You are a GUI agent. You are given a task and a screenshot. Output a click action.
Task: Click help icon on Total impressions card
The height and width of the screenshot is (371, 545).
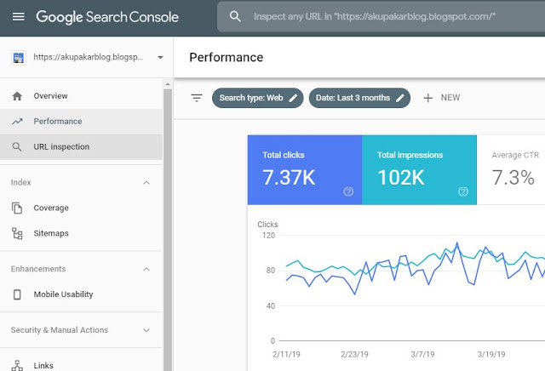click(x=463, y=191)
